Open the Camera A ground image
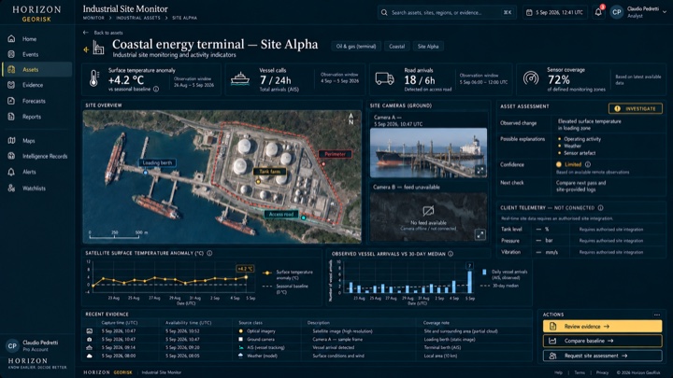 click(x=428, y=152)
